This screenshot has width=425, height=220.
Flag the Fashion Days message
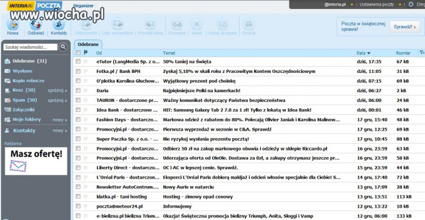pos(86,119)
